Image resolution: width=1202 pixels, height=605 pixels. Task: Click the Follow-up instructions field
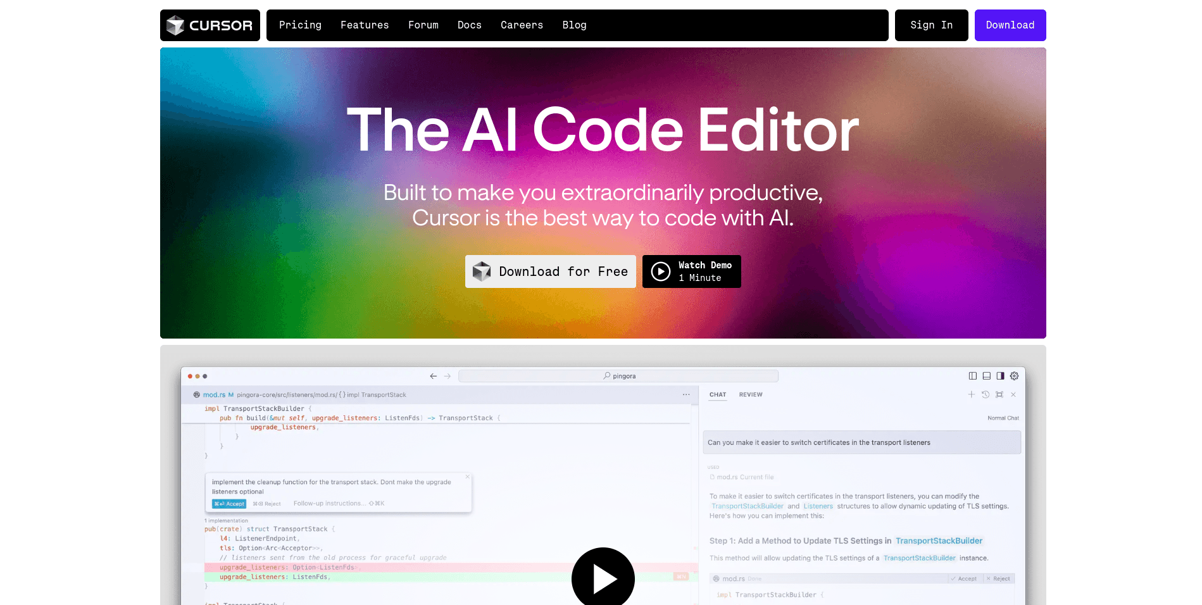click(339, 504)
